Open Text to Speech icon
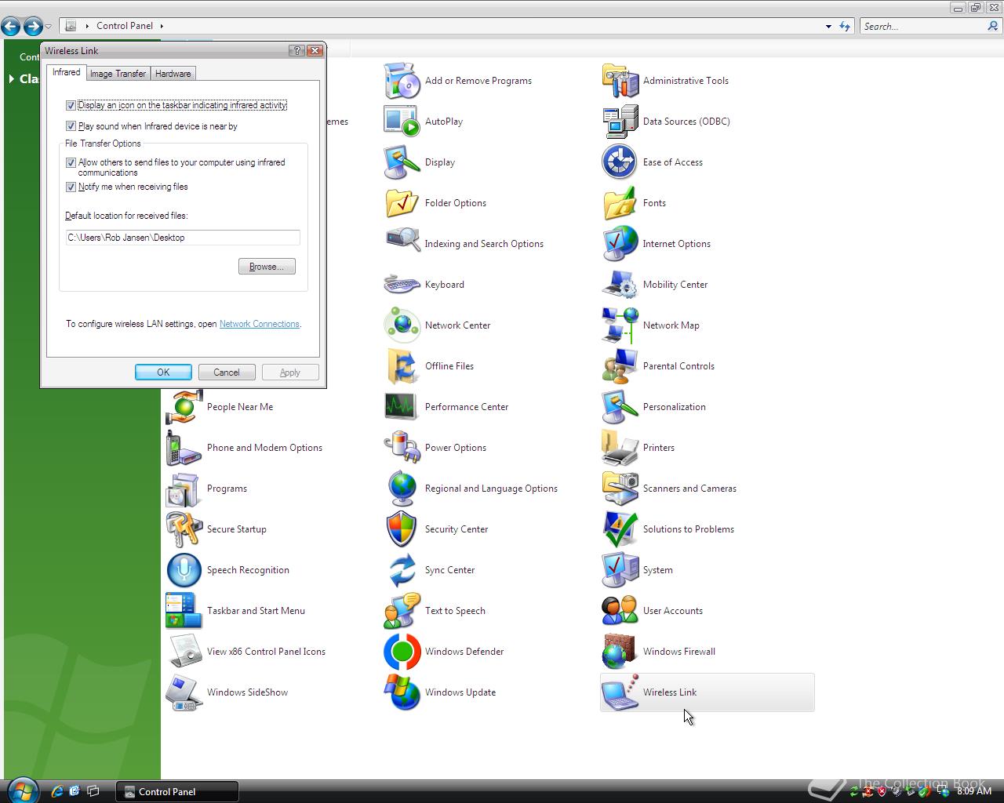This screenshot has width=1004, height=803. click(x=402, y=611)
